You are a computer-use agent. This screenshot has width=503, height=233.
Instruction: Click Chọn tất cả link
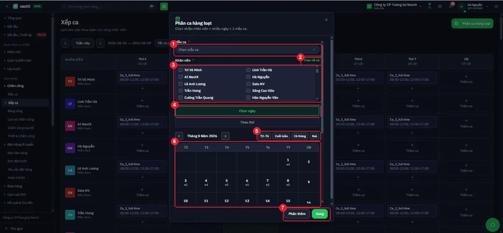coord(312,60)
